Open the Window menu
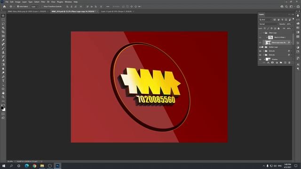The image size is (301, 169). tap(68, 2)
